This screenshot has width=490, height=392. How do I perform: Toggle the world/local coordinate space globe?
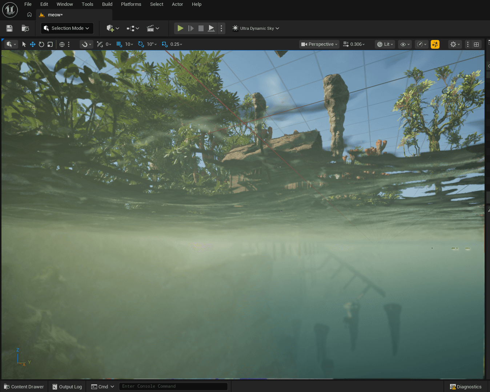[62, 44]
